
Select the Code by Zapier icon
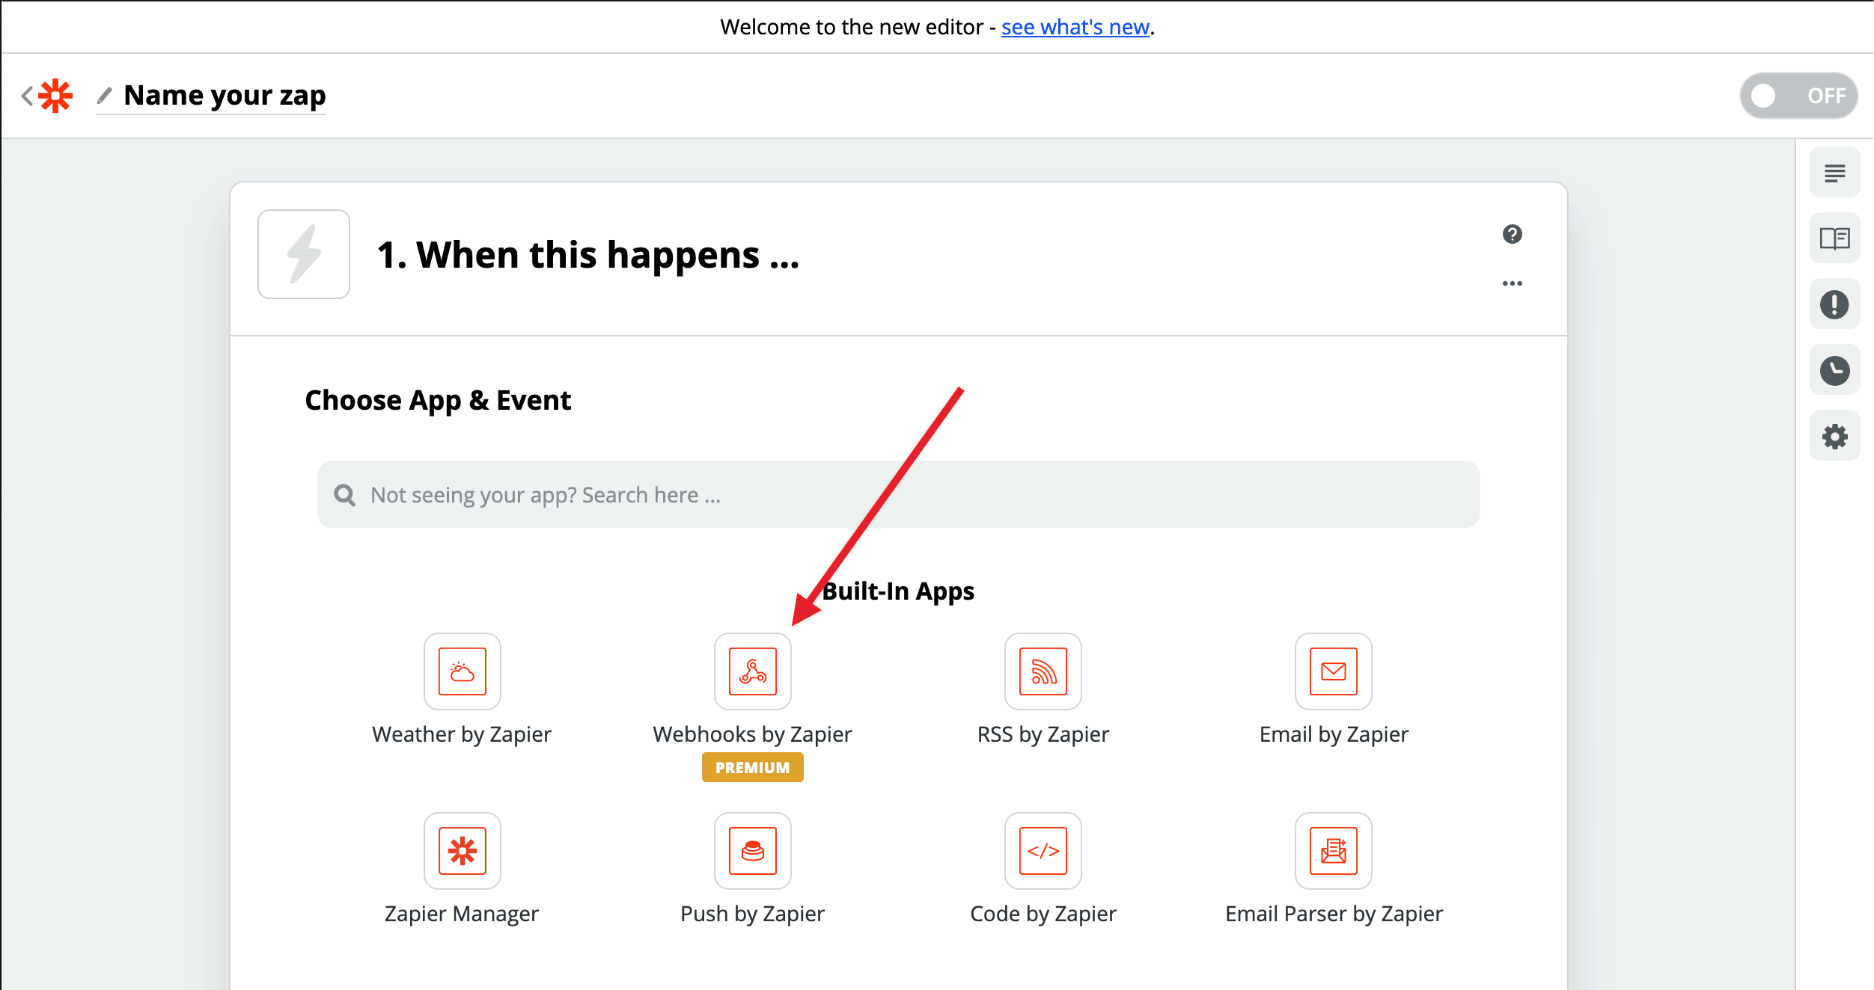(1043, 850)
